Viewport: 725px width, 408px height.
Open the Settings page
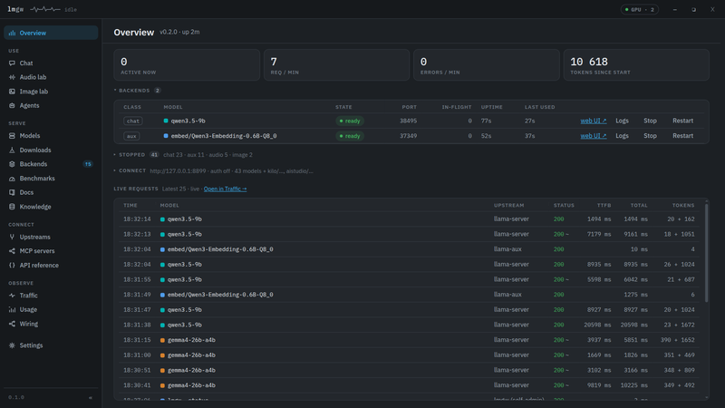coord(51,345)
